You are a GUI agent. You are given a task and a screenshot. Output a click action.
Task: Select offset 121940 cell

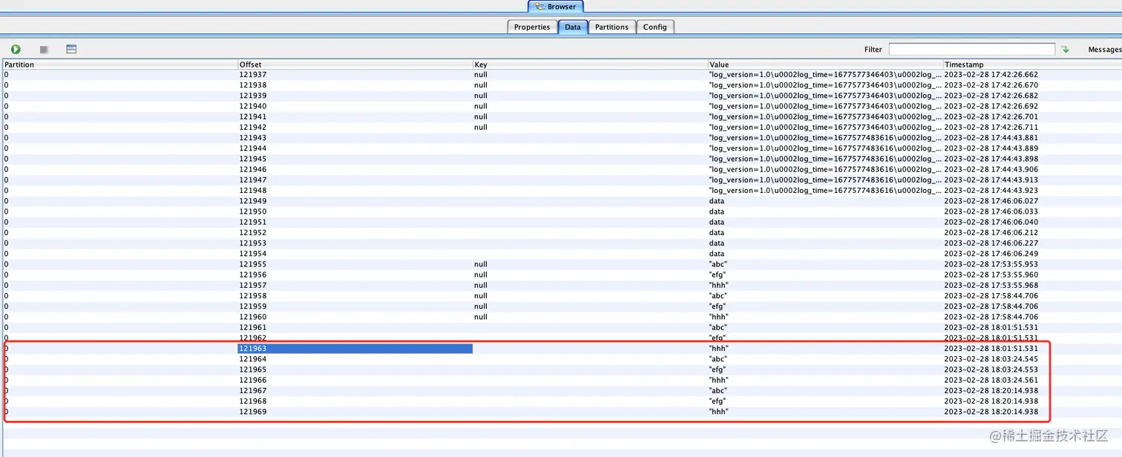(x=355, y=106)
